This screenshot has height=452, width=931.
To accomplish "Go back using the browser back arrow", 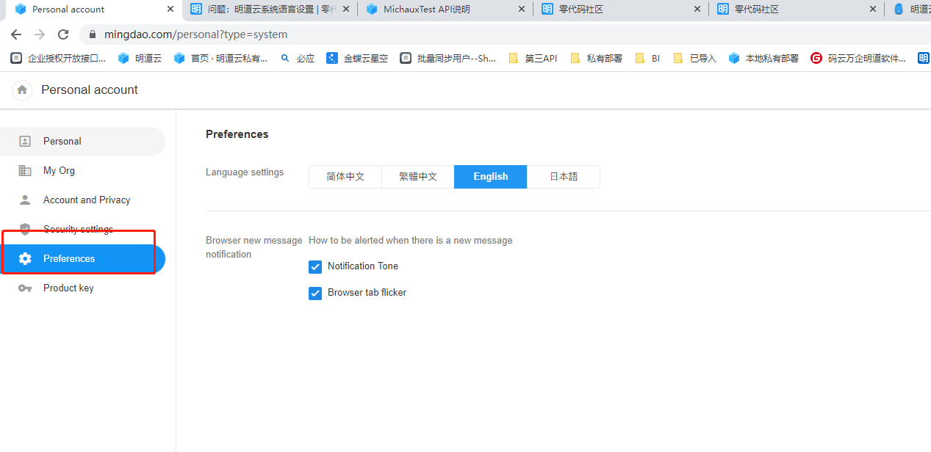I will tap(16, 34).
